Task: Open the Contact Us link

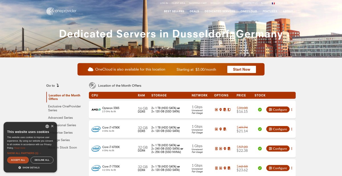Action: coord(250,3)
